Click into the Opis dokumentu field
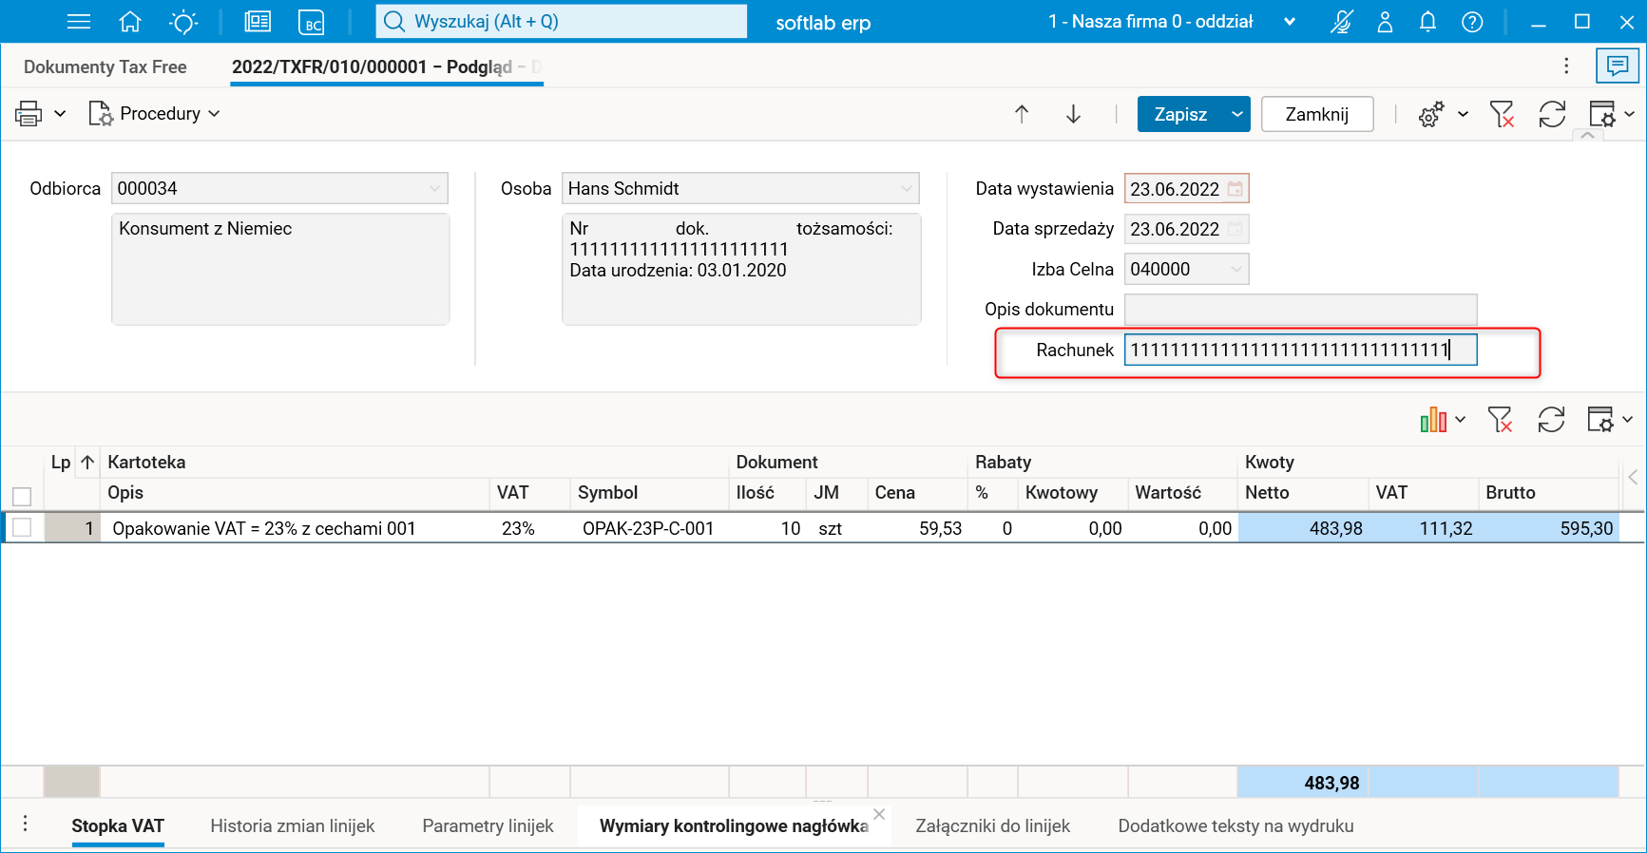 (1300, 309)
